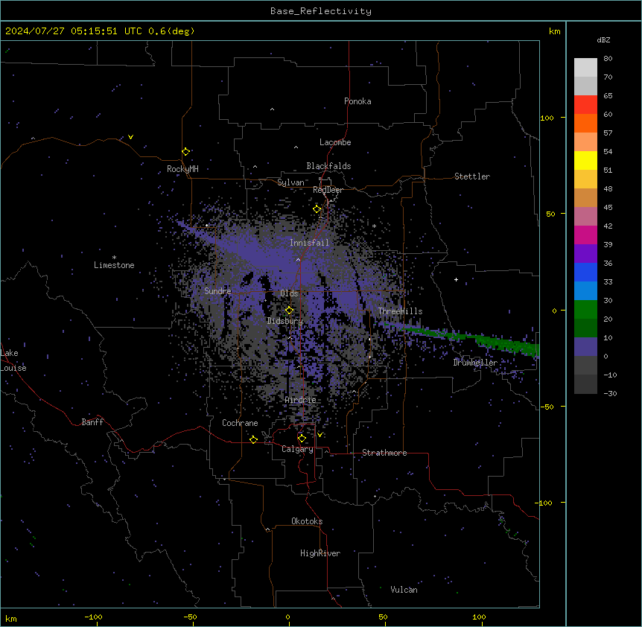This screenshot has height=627, width=642.
Task: Click the yellow diamond marker below RedDeer
Action: pyautogui.click(x=317, y=209)
